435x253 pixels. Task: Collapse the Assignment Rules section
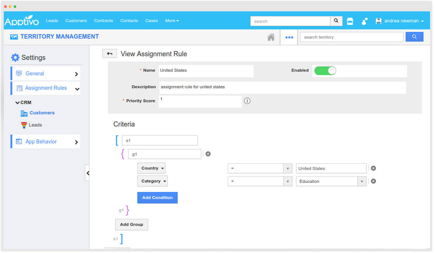77,89
